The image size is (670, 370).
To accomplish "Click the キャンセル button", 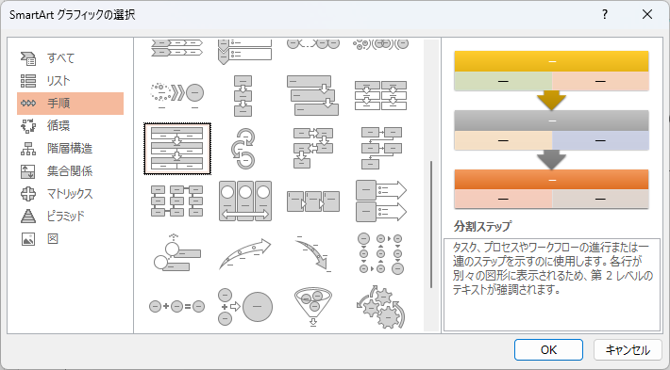I will click(x=628, y=350).
